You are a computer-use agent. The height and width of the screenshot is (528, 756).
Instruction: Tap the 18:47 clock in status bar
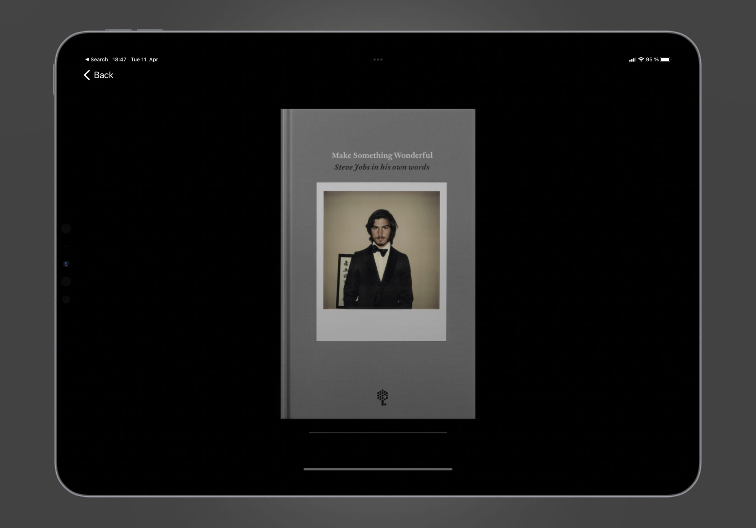click(x=119, y=59)
